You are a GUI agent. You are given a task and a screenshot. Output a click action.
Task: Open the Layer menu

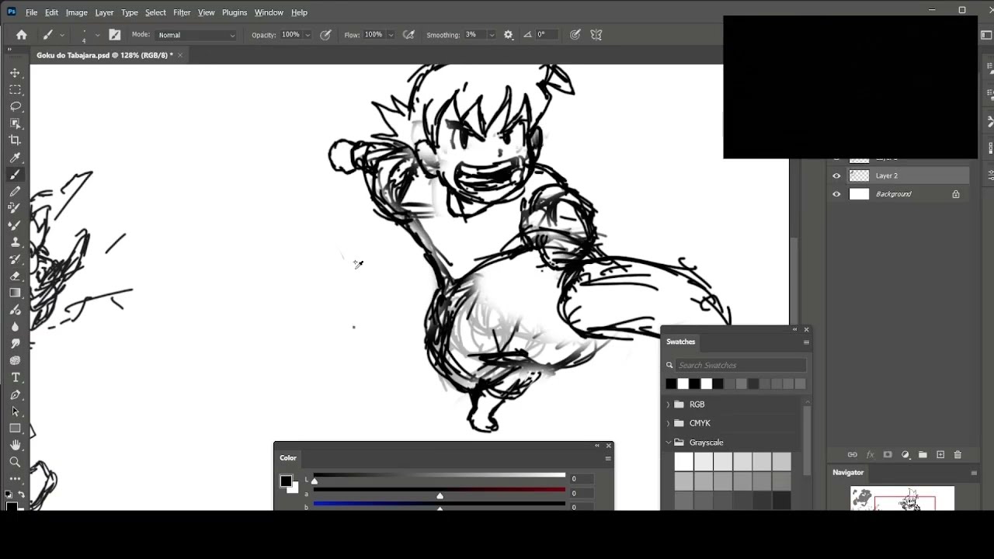[104, 12]
